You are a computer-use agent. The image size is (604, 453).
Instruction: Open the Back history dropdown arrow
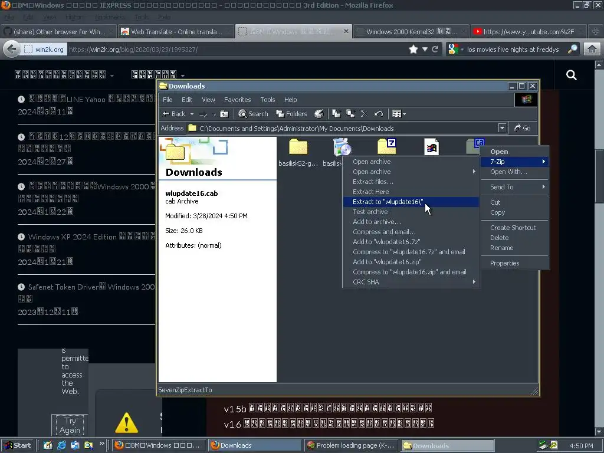click(x=192, y=114)
